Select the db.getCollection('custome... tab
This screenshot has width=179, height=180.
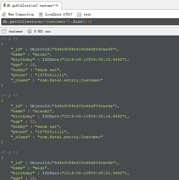click(31, 5)
